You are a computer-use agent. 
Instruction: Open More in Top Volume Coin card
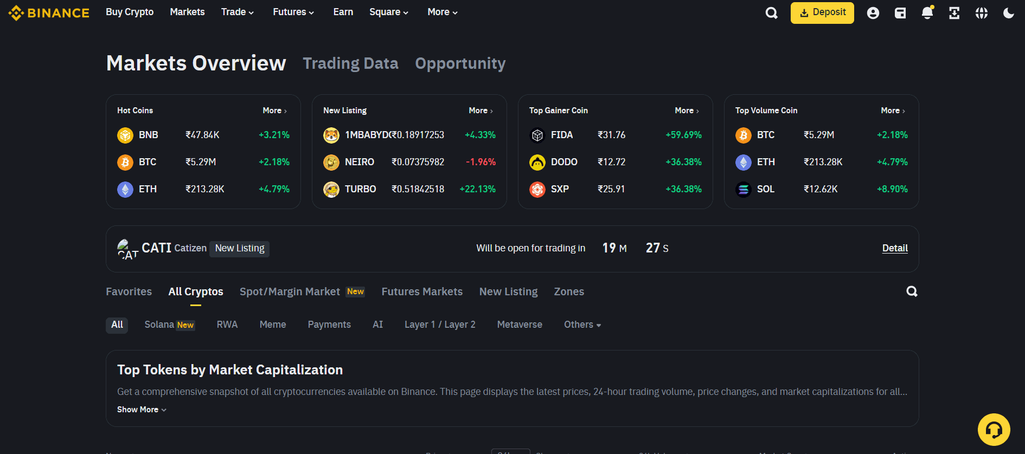[x=893, y=111]
